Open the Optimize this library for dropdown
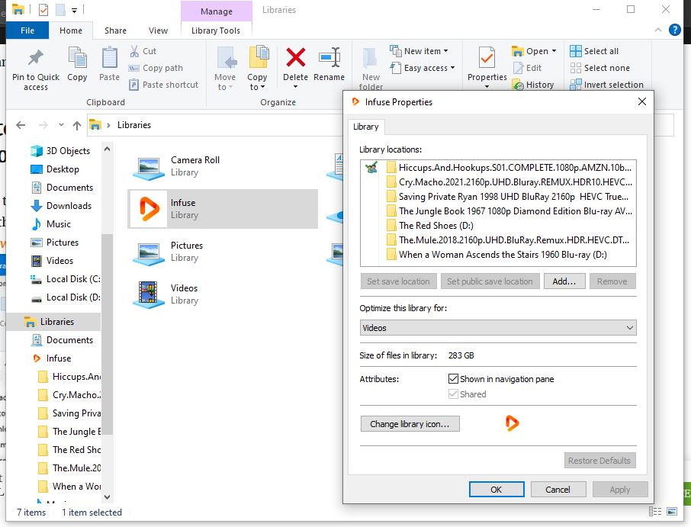This screenshot has width=691, height=527. (x=498, y=328)
